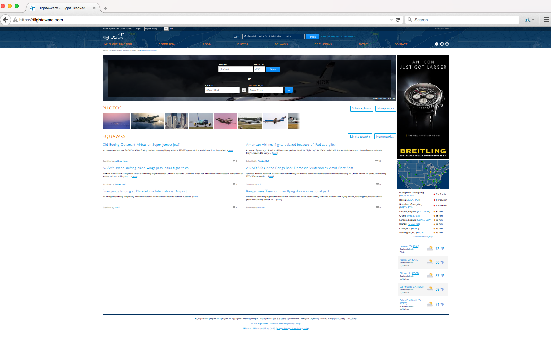Click comment icon for Philadelphia emergency landing squawk
The image size is (551, 344).
(x=234, y=207)
